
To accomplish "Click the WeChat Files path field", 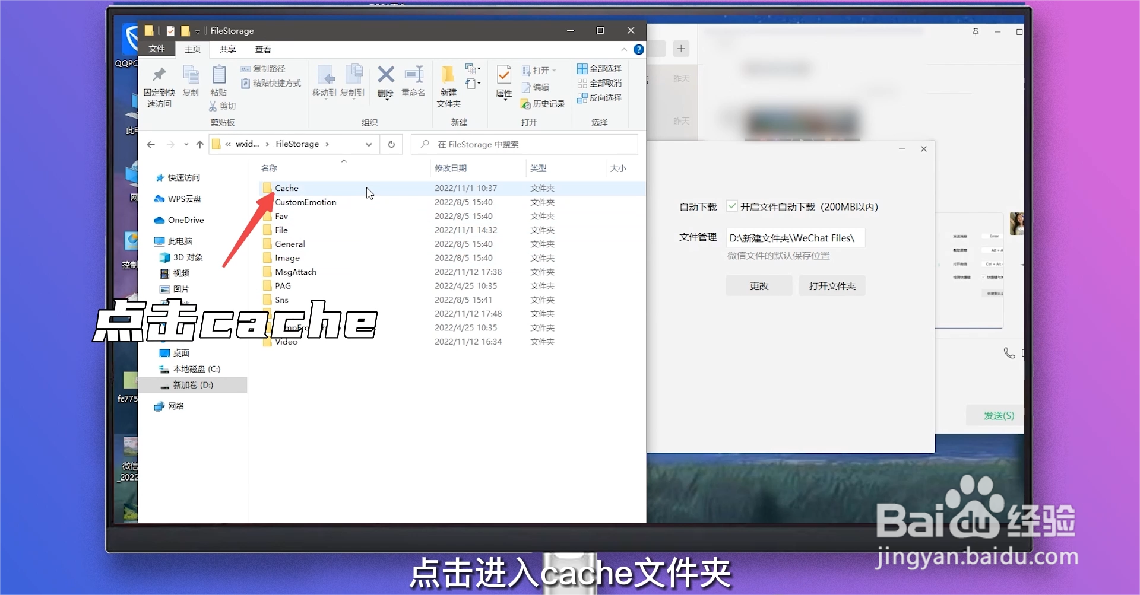I will pos(795,238).
